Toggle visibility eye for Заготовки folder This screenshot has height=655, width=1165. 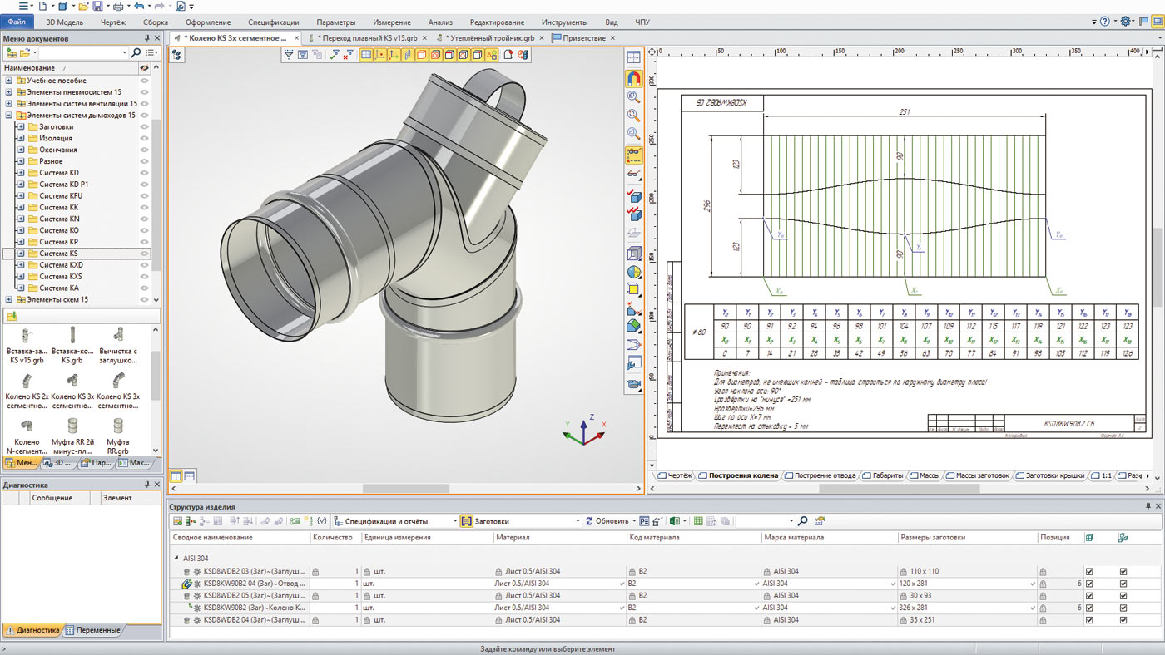(x=144, y=126)
